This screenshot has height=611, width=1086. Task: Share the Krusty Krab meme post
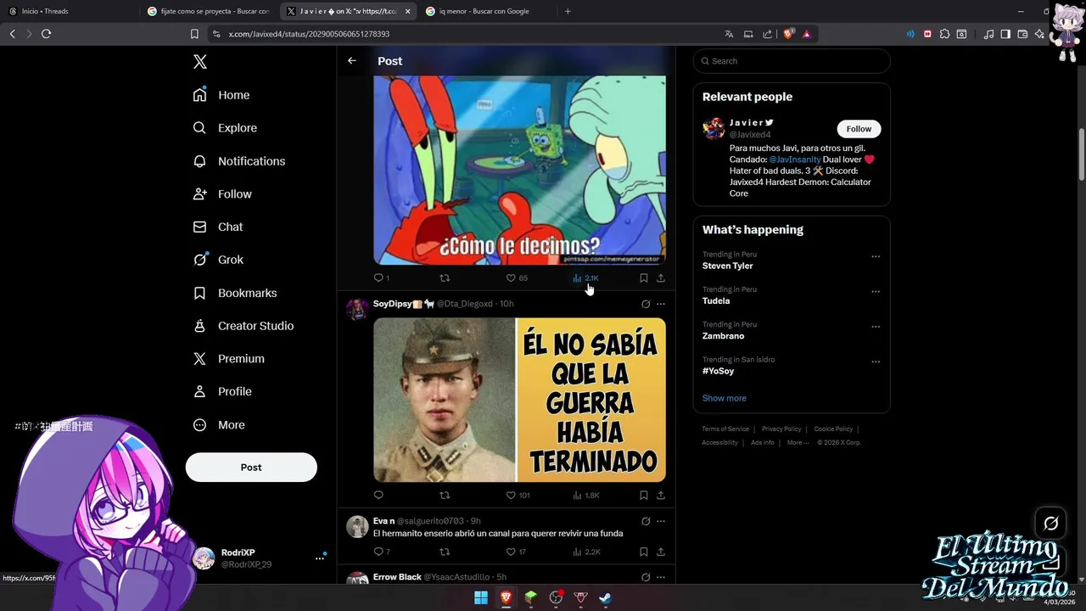tap(661, 278)
